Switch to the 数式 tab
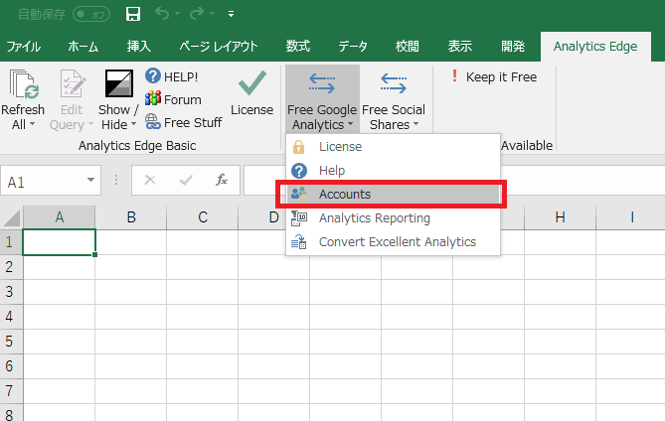 coord(298,46)
